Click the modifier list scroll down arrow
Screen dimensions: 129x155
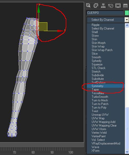click(x=127, y=152)
